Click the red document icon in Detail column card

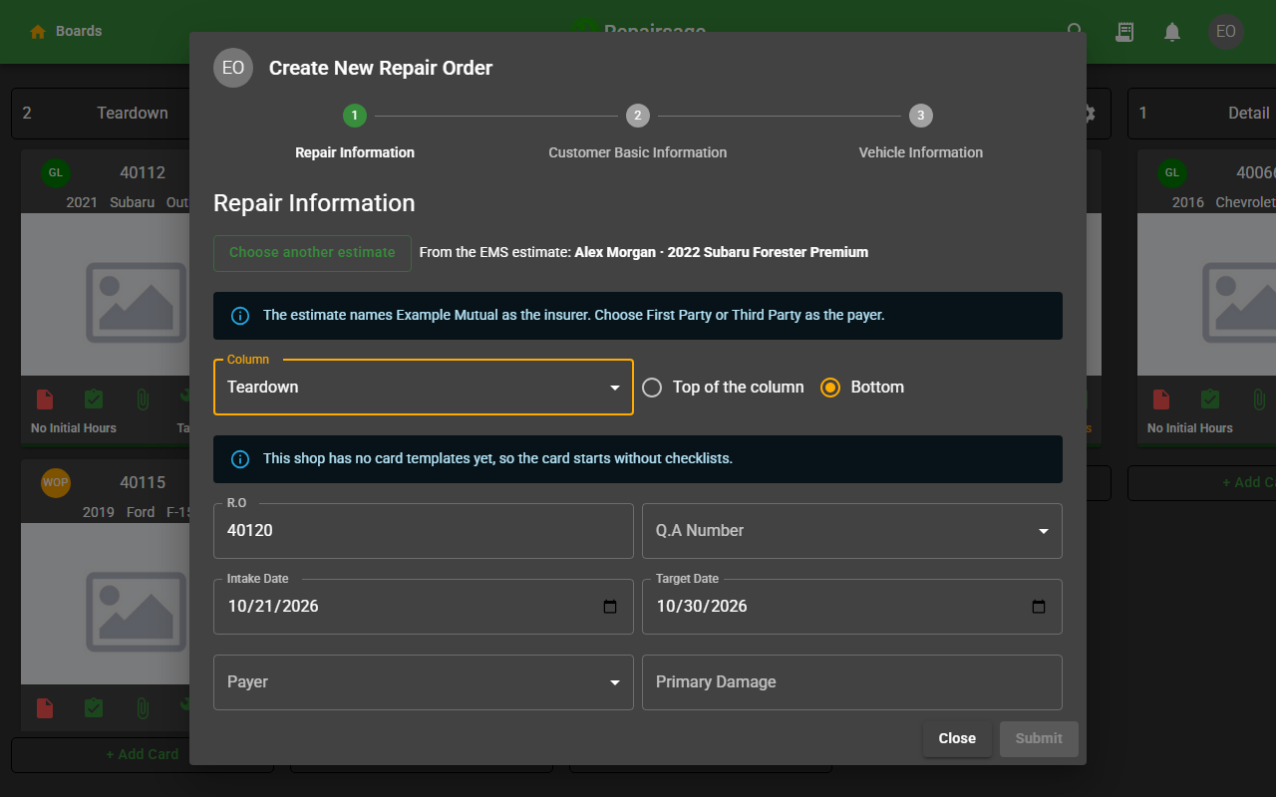(1161, 399)
